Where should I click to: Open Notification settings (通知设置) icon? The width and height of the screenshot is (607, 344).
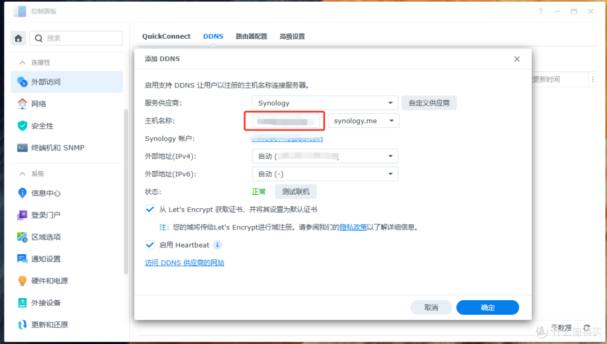(x=22, y=259)
